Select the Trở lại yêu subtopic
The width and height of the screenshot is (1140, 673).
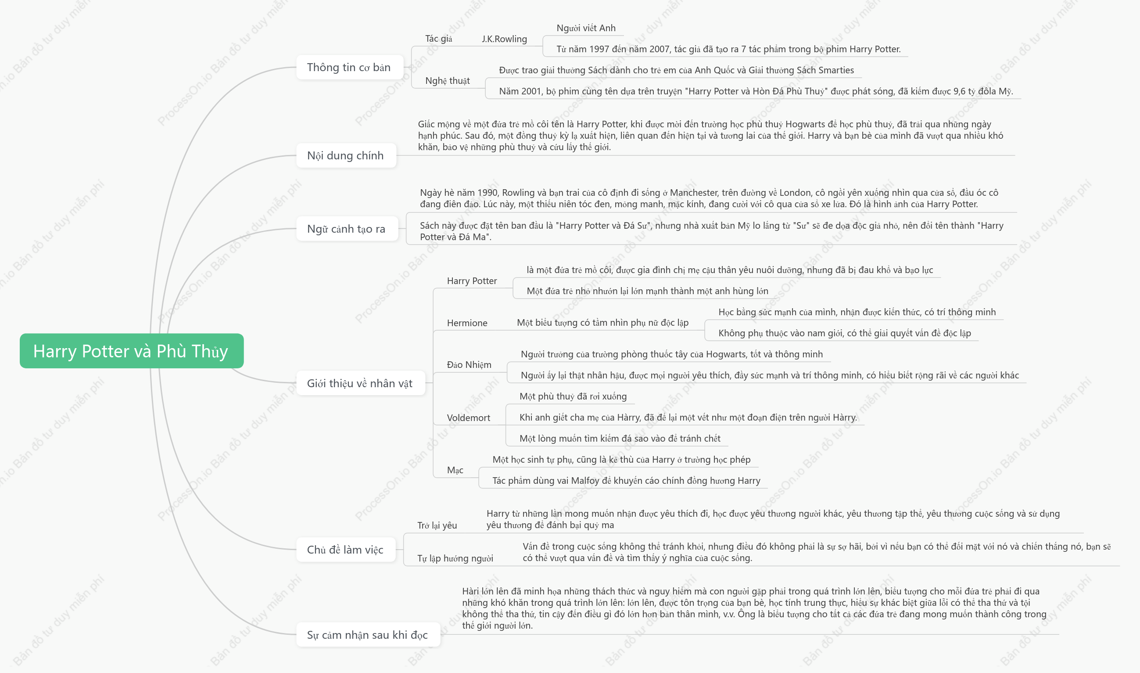point(437,525)
